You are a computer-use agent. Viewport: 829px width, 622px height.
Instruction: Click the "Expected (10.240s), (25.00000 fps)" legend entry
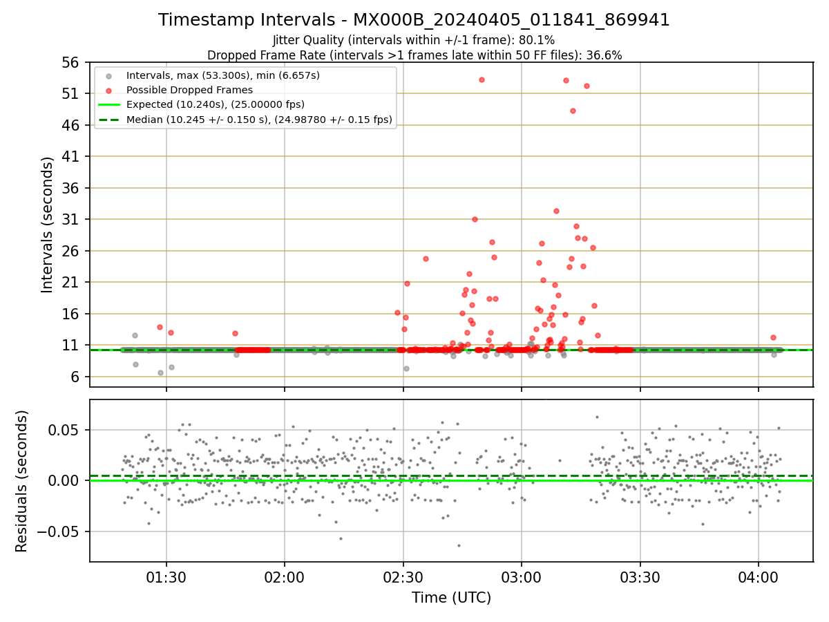[x=216, y=104]
